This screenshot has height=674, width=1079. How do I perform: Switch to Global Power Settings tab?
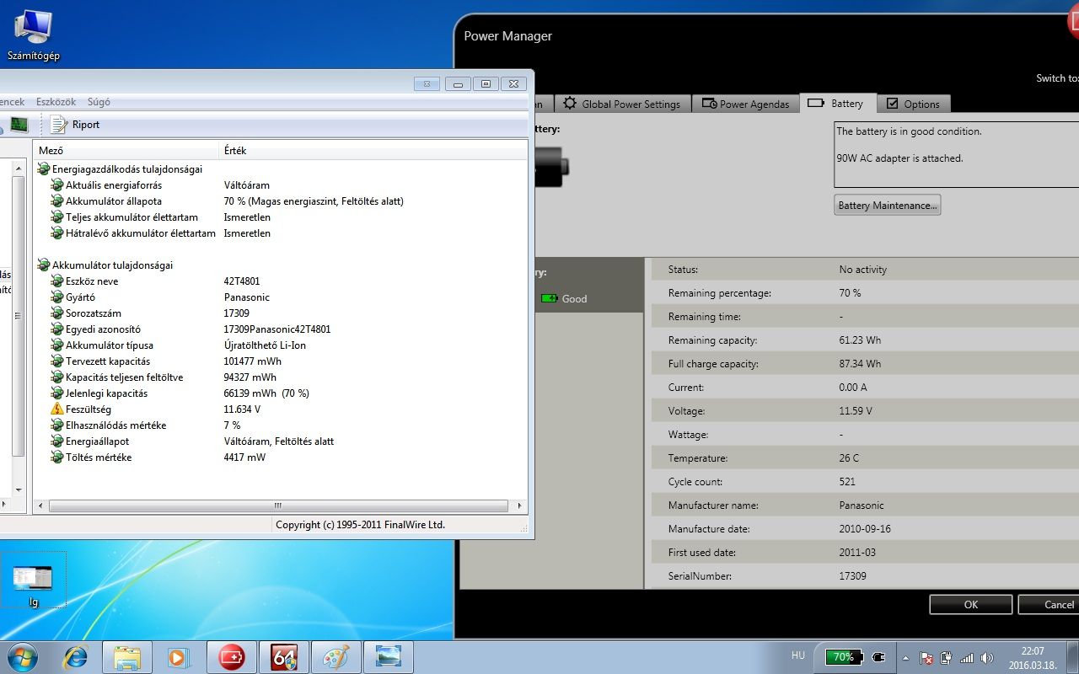(622, 104)
